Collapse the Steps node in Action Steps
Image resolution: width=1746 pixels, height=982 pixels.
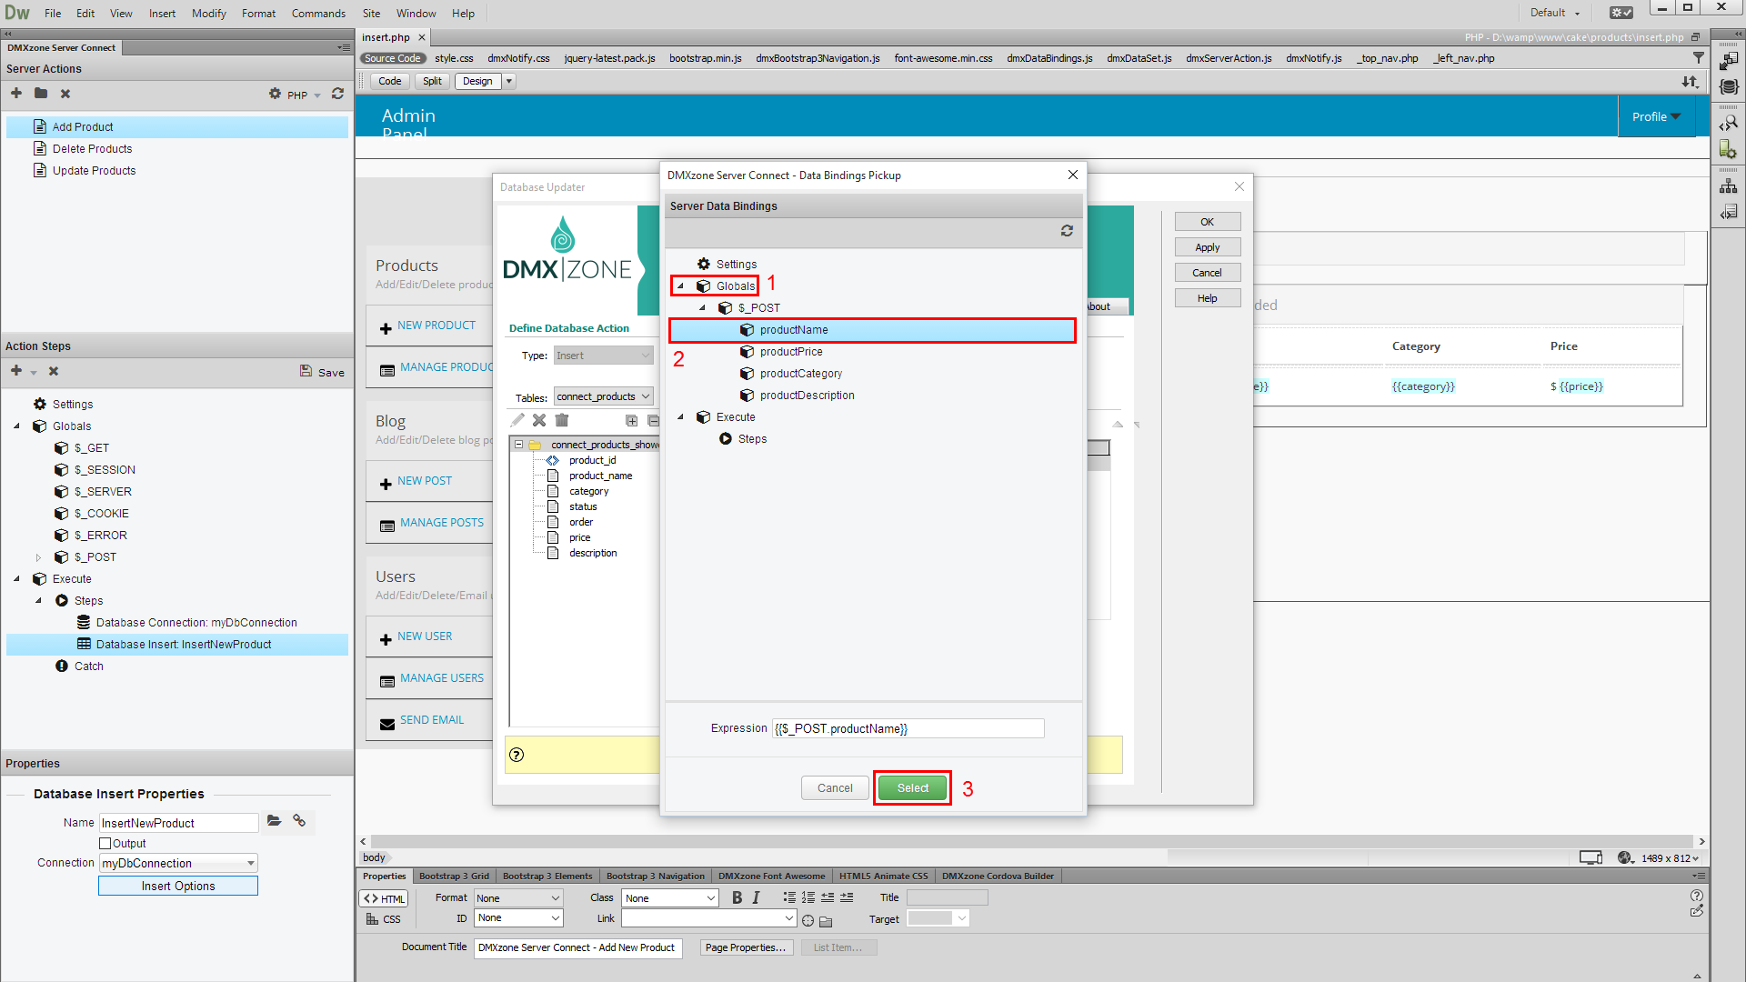click(x=39, y=601)
